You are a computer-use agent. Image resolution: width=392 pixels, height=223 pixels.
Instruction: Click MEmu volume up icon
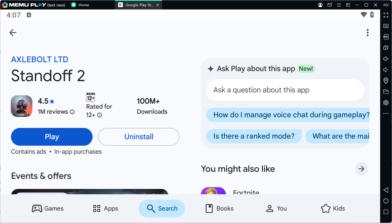(x=386, y=59)
